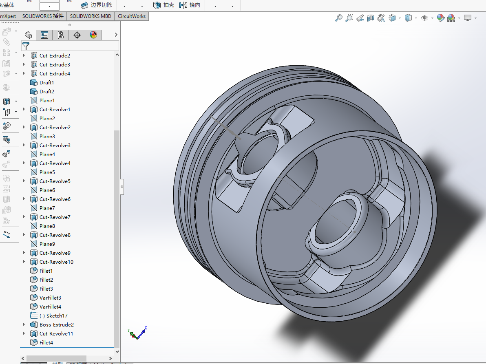Switch to the PropertyManager tab icon
This screenshot has width=486, height=364.
coord(44,35)
